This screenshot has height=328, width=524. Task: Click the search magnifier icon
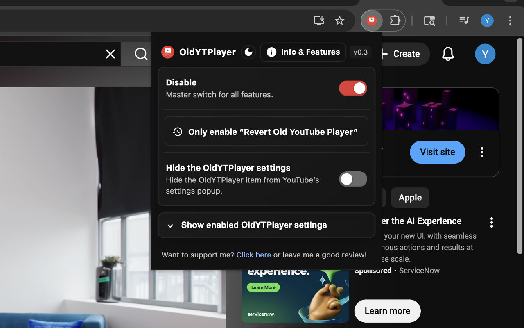(141, 54)
